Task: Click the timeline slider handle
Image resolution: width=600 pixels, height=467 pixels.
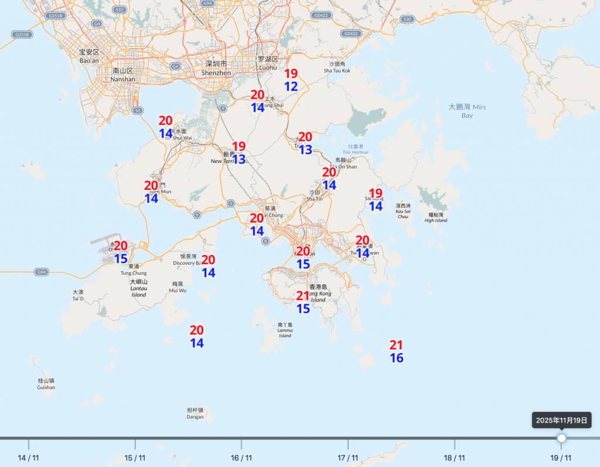Action: pyautogui.click(x=562, y=437)
